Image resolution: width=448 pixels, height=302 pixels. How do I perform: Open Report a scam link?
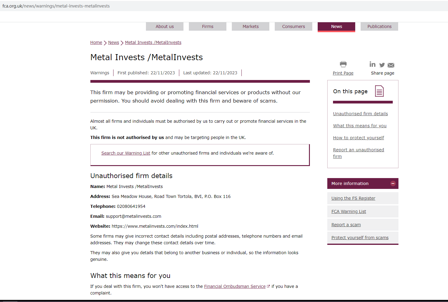(346, 225)
